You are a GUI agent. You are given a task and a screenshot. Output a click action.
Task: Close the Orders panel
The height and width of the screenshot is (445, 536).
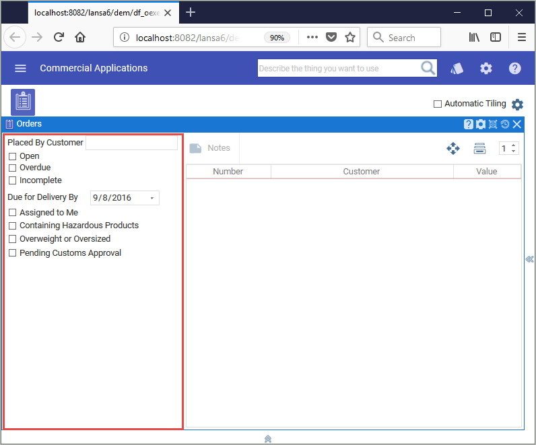517,124
